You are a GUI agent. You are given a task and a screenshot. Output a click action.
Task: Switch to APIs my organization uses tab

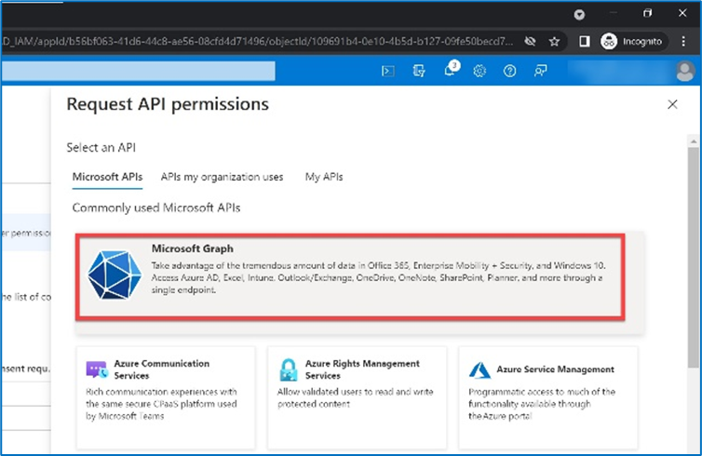click(x=223, y=177)
